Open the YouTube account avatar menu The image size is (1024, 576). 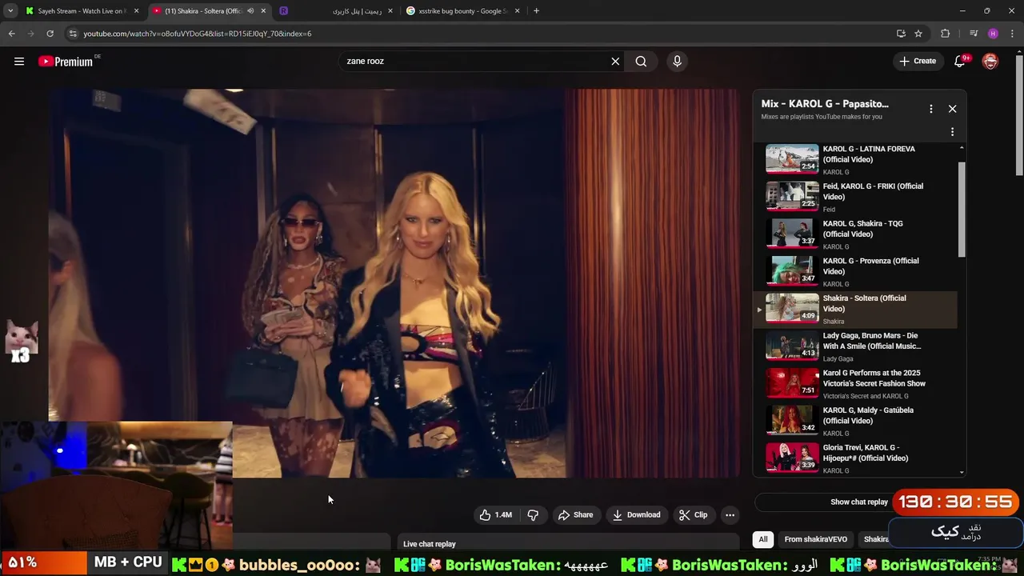click(990, 62)
